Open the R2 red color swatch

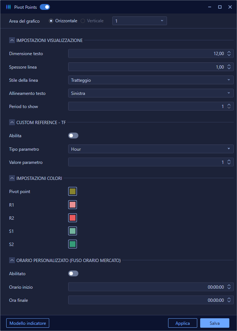73,218
